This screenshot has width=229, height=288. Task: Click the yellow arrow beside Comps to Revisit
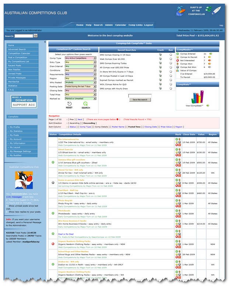[210, 57]
